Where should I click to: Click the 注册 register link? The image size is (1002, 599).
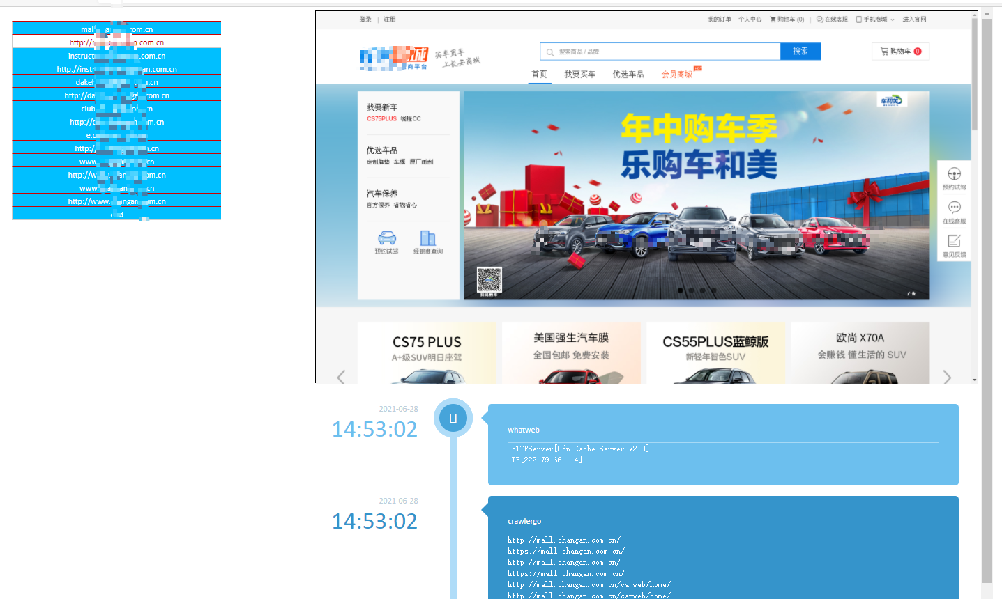pyautogui.click(x=390, y=20)
